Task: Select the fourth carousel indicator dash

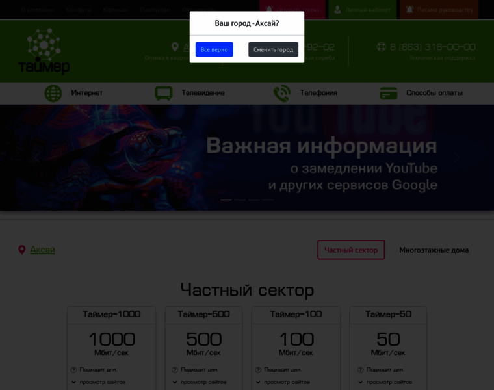Action: click(x=268, y=200)
